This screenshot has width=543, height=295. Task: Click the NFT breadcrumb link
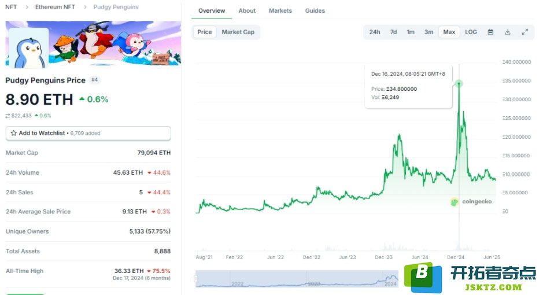pos(11,7)
